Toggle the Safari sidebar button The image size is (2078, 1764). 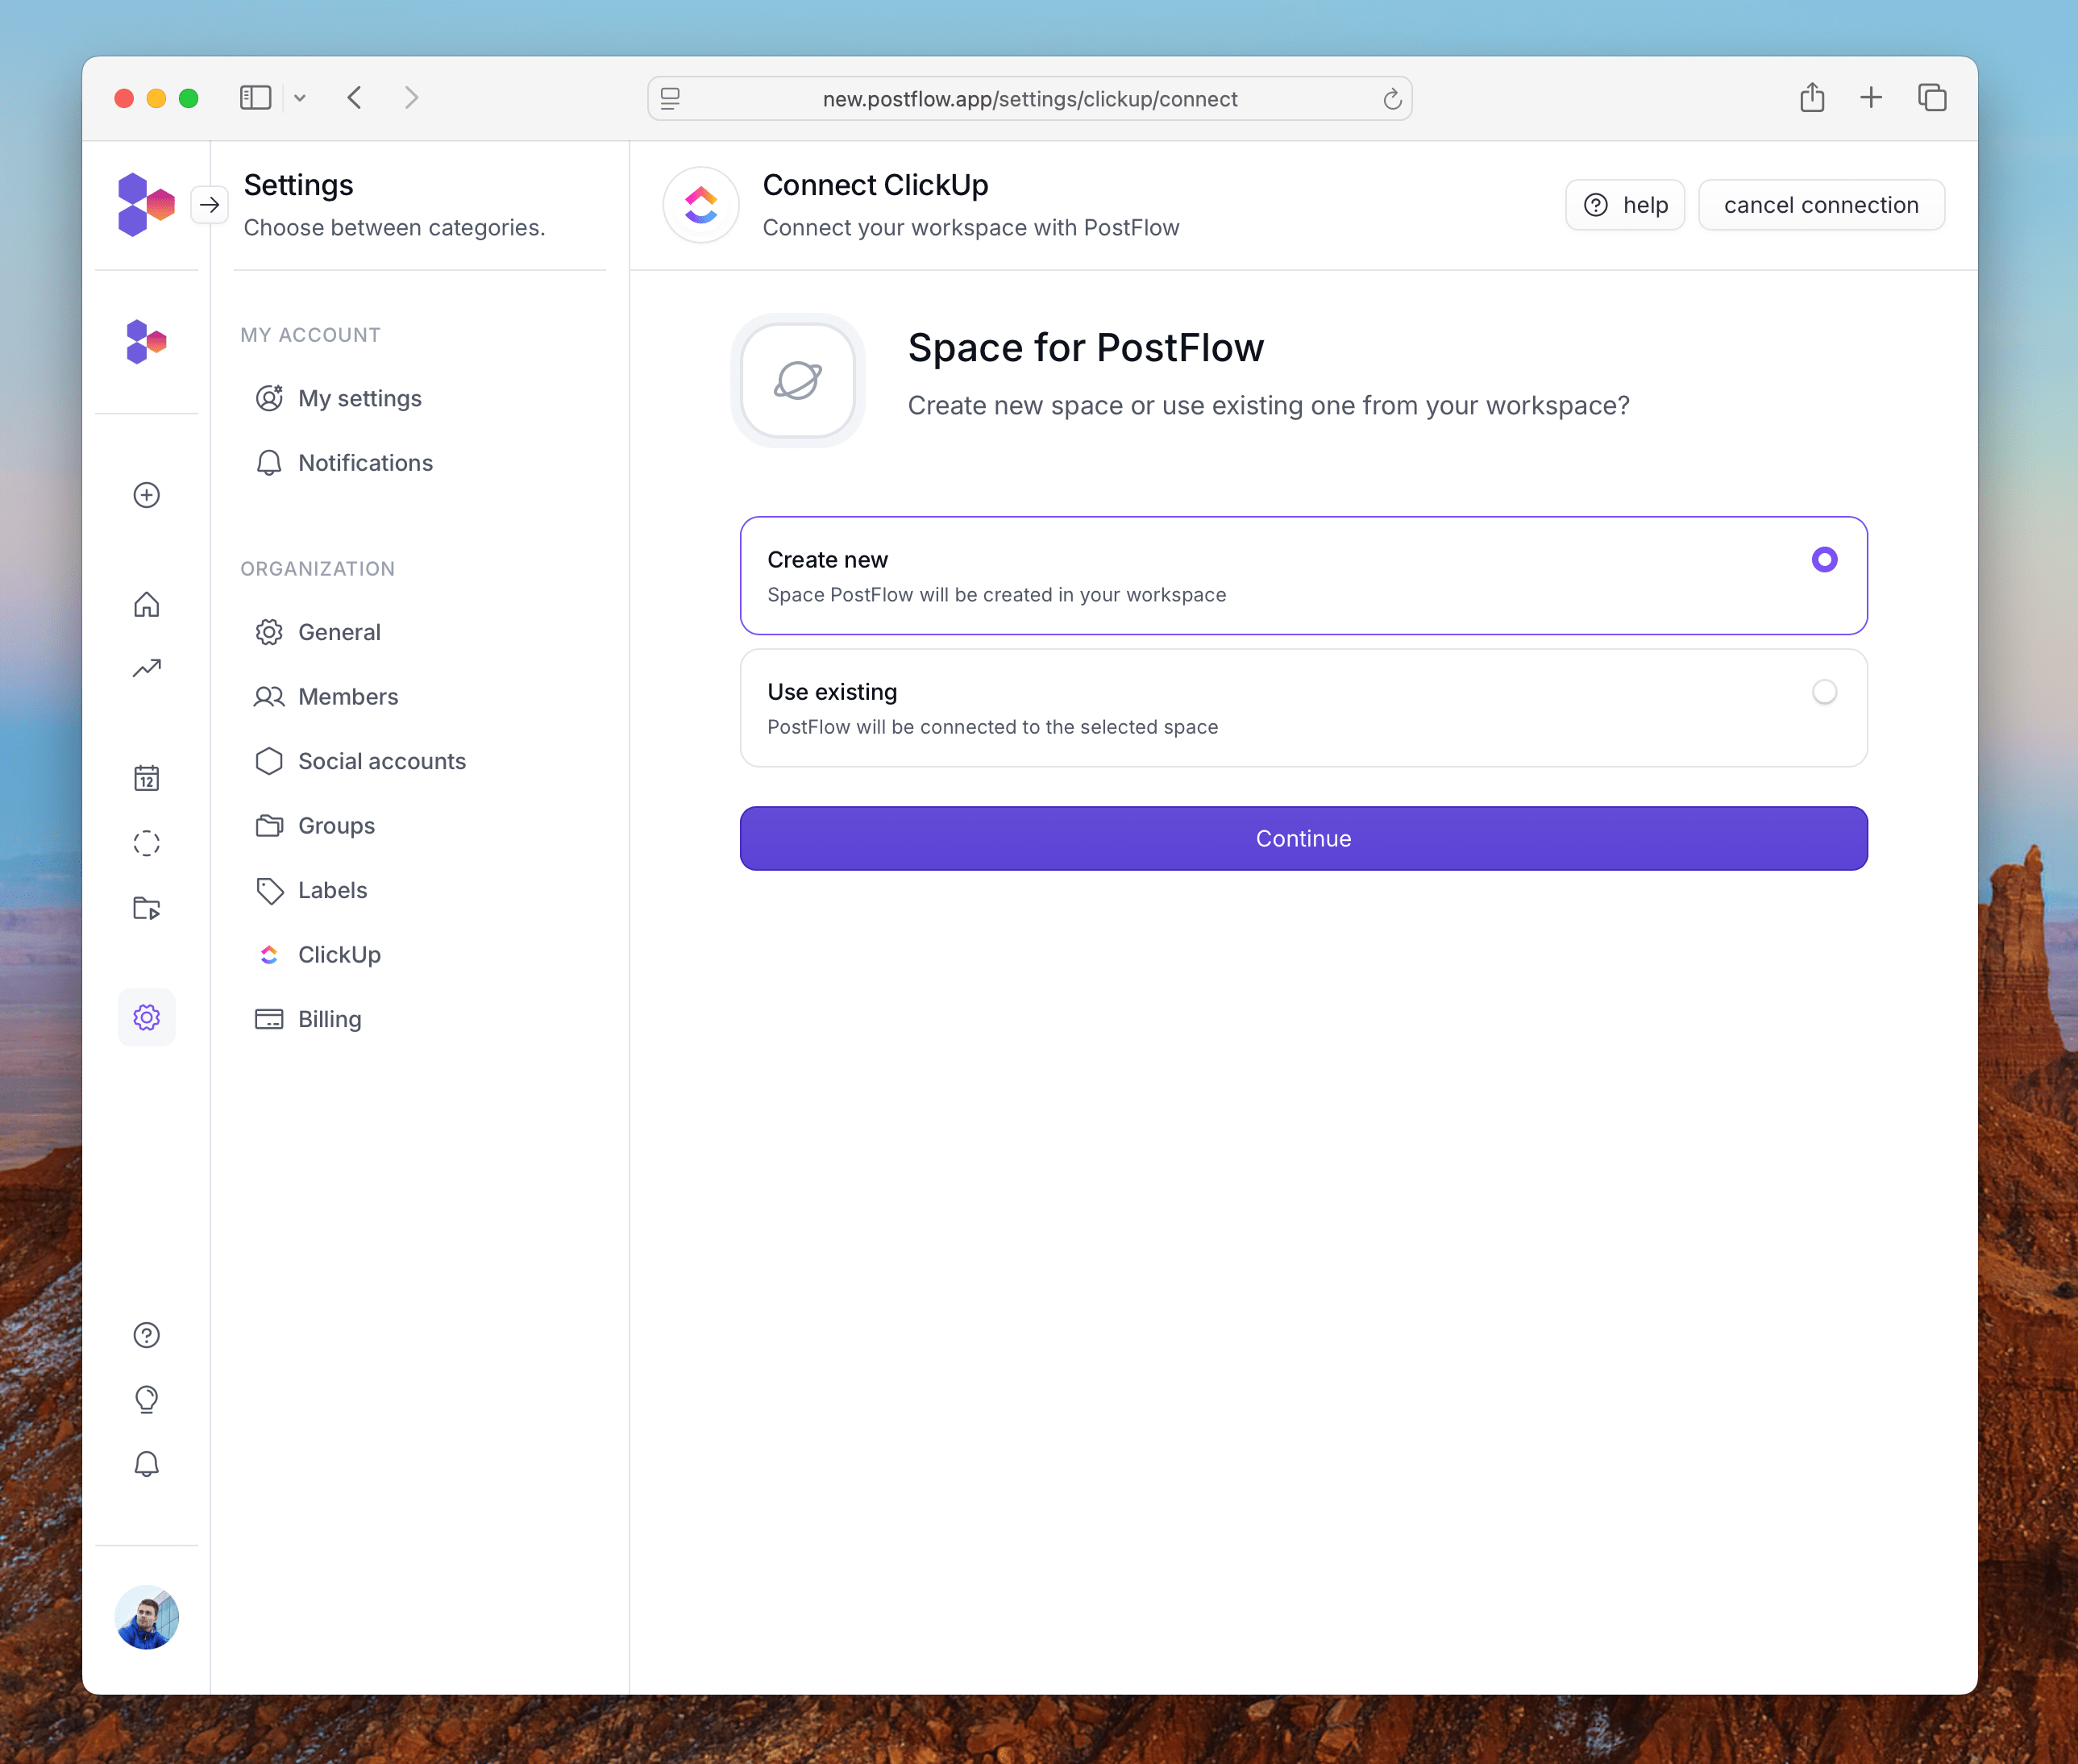(256, 98)
